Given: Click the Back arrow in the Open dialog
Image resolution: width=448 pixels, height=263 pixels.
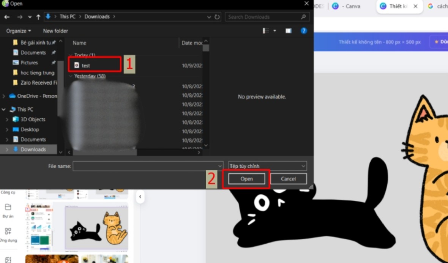Looking at the screenshot, I should (x=7, y=17).
